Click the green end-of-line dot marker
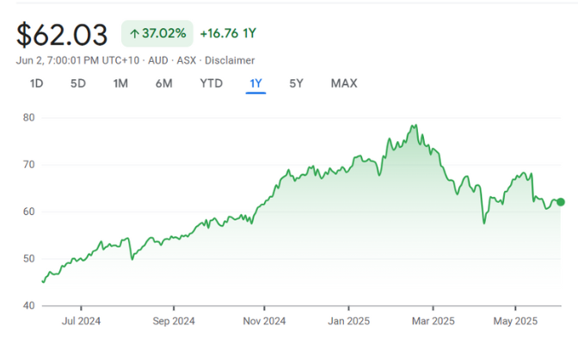 point(561,202)
